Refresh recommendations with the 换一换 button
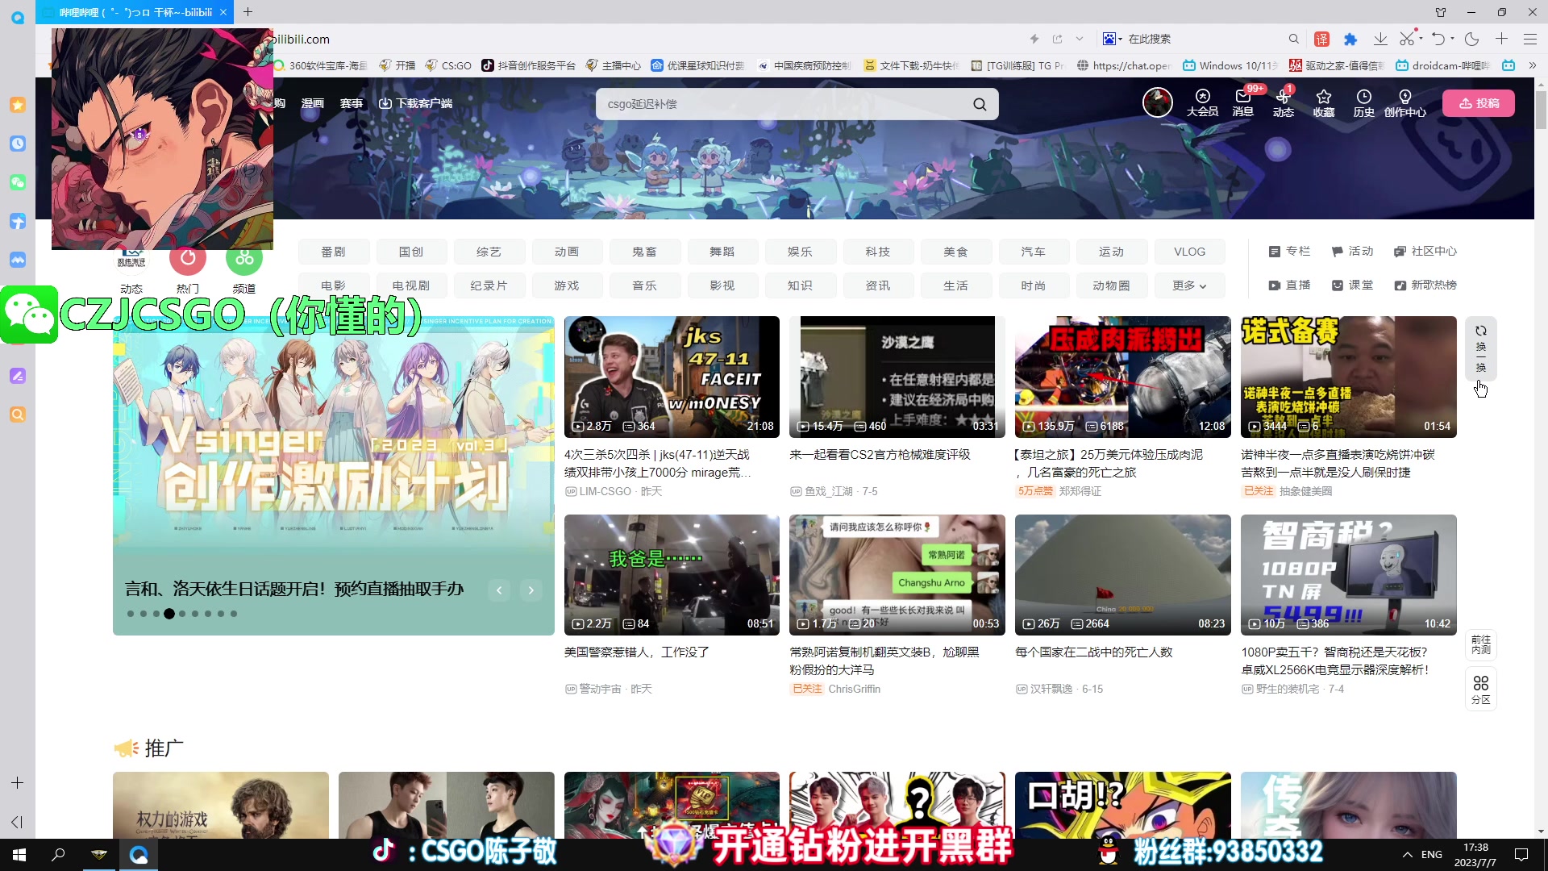Screen dimensions: 1548x871 [x=1481, y=348]
